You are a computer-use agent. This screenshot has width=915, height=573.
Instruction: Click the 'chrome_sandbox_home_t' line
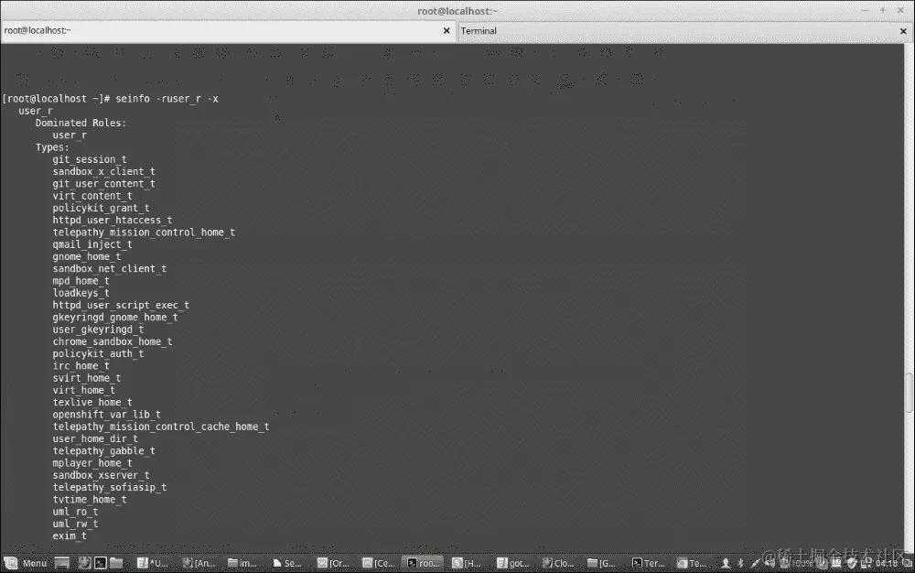tap(112, 342)
